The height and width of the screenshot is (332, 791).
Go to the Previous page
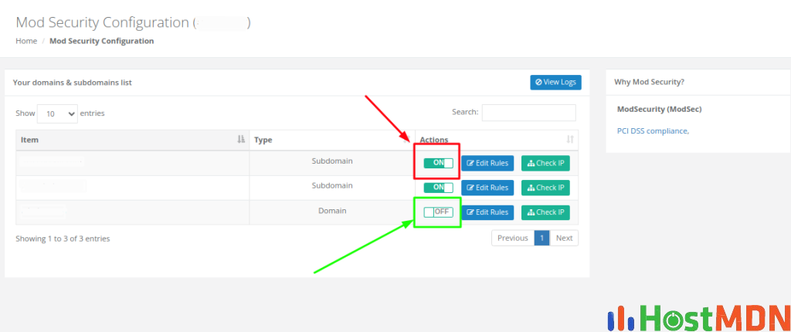click(512, 238)
